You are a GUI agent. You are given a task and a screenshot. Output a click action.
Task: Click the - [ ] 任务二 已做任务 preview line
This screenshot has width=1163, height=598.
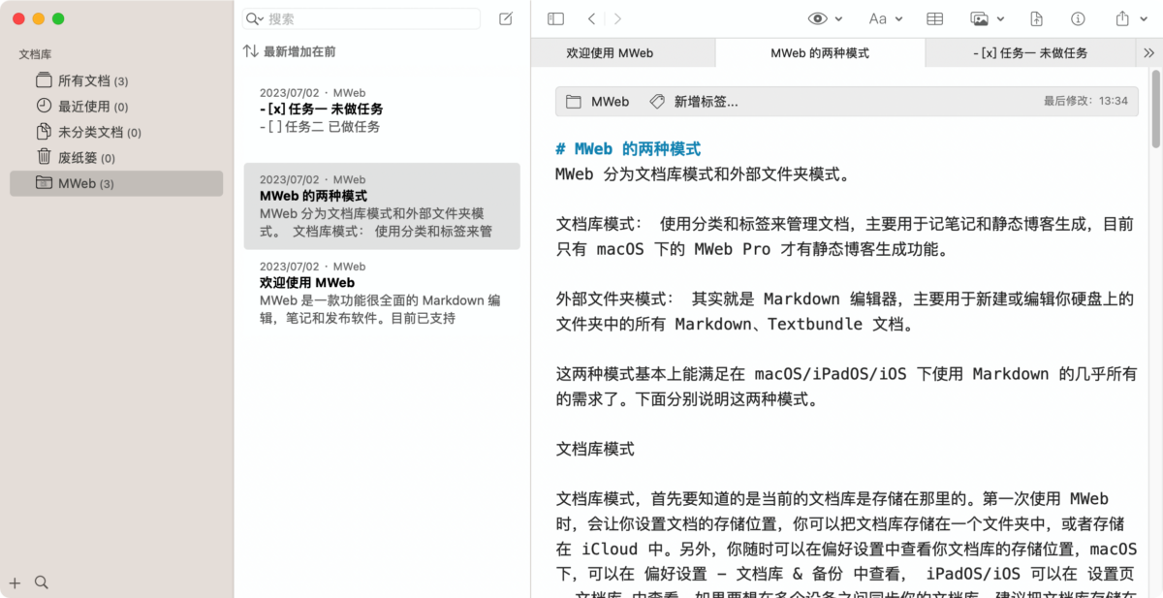(320, 126)
